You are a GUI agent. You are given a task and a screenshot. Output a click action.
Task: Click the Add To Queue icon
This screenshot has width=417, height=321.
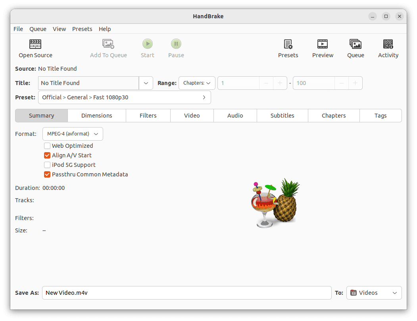(108, 44)
